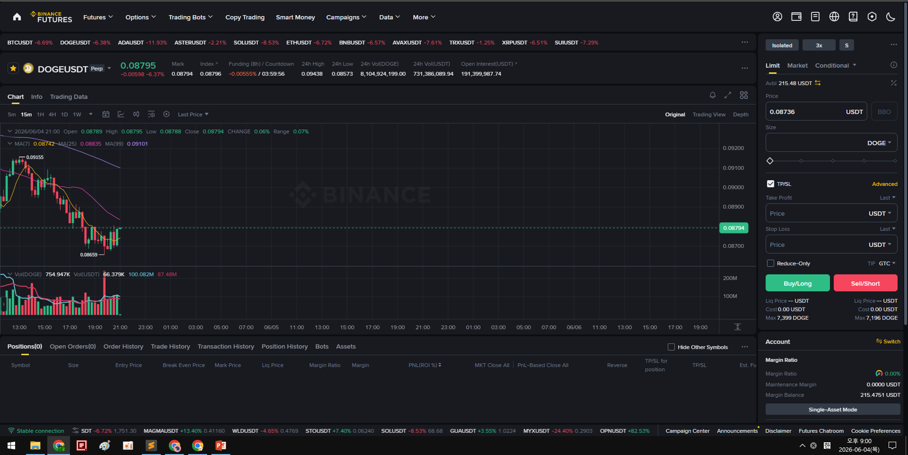Open the chart layout grid icon
Screen dimensions: 908x455
click(744, 95)
